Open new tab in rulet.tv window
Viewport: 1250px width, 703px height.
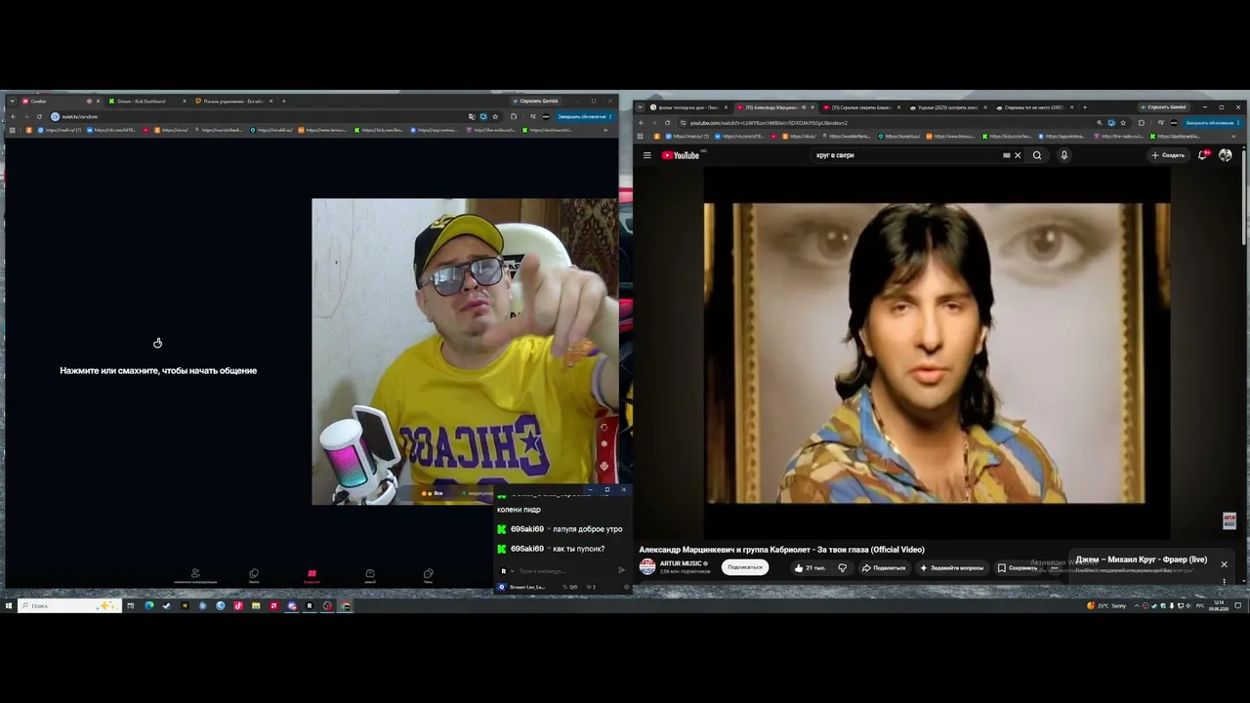point(284,101)
